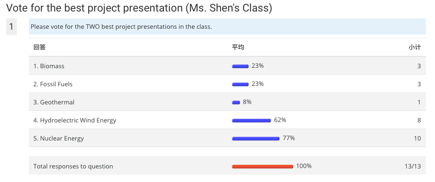Click the 13/13 total responses count
The height and width of the screenshot is (182, 435).
click(413, 166)
